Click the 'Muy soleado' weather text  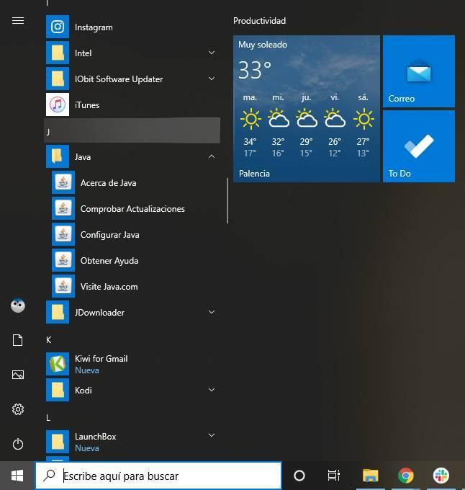263,45
